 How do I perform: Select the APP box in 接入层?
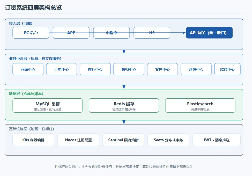[71, 33]
